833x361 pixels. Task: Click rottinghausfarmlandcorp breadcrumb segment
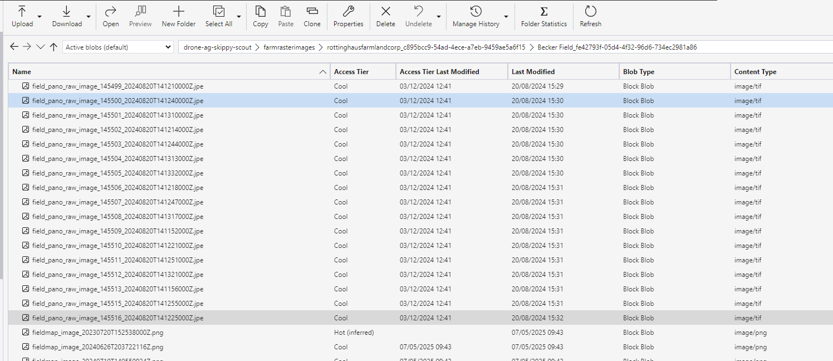(x=426, y=47)
